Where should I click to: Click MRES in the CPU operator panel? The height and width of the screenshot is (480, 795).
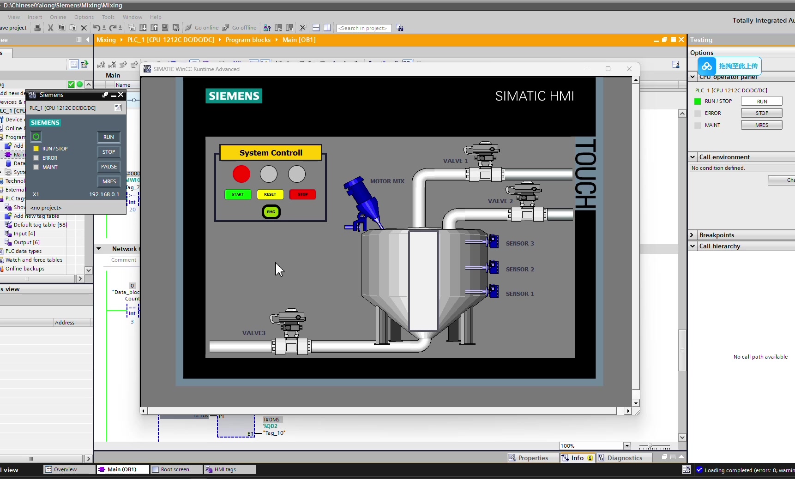pyautogui.click(x=762, y=125)
